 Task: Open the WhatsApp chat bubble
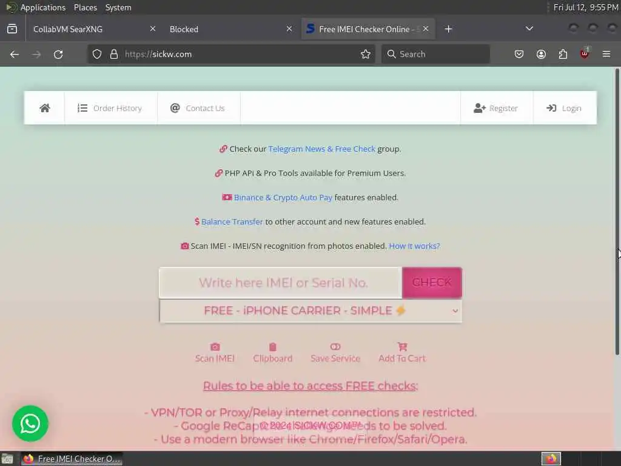coord(30,423)
